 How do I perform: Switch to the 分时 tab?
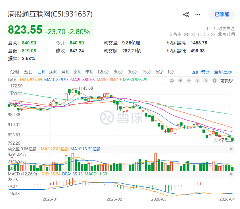point(15,72)
